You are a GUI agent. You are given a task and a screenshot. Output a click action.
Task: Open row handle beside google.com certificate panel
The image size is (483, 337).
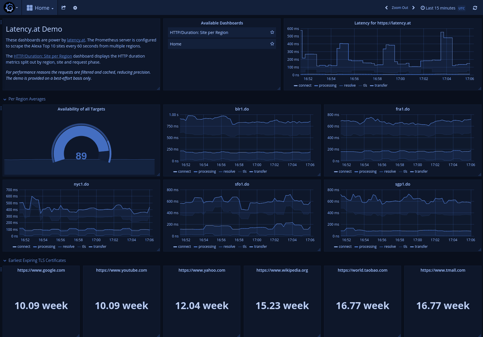(x=1, y=269)
